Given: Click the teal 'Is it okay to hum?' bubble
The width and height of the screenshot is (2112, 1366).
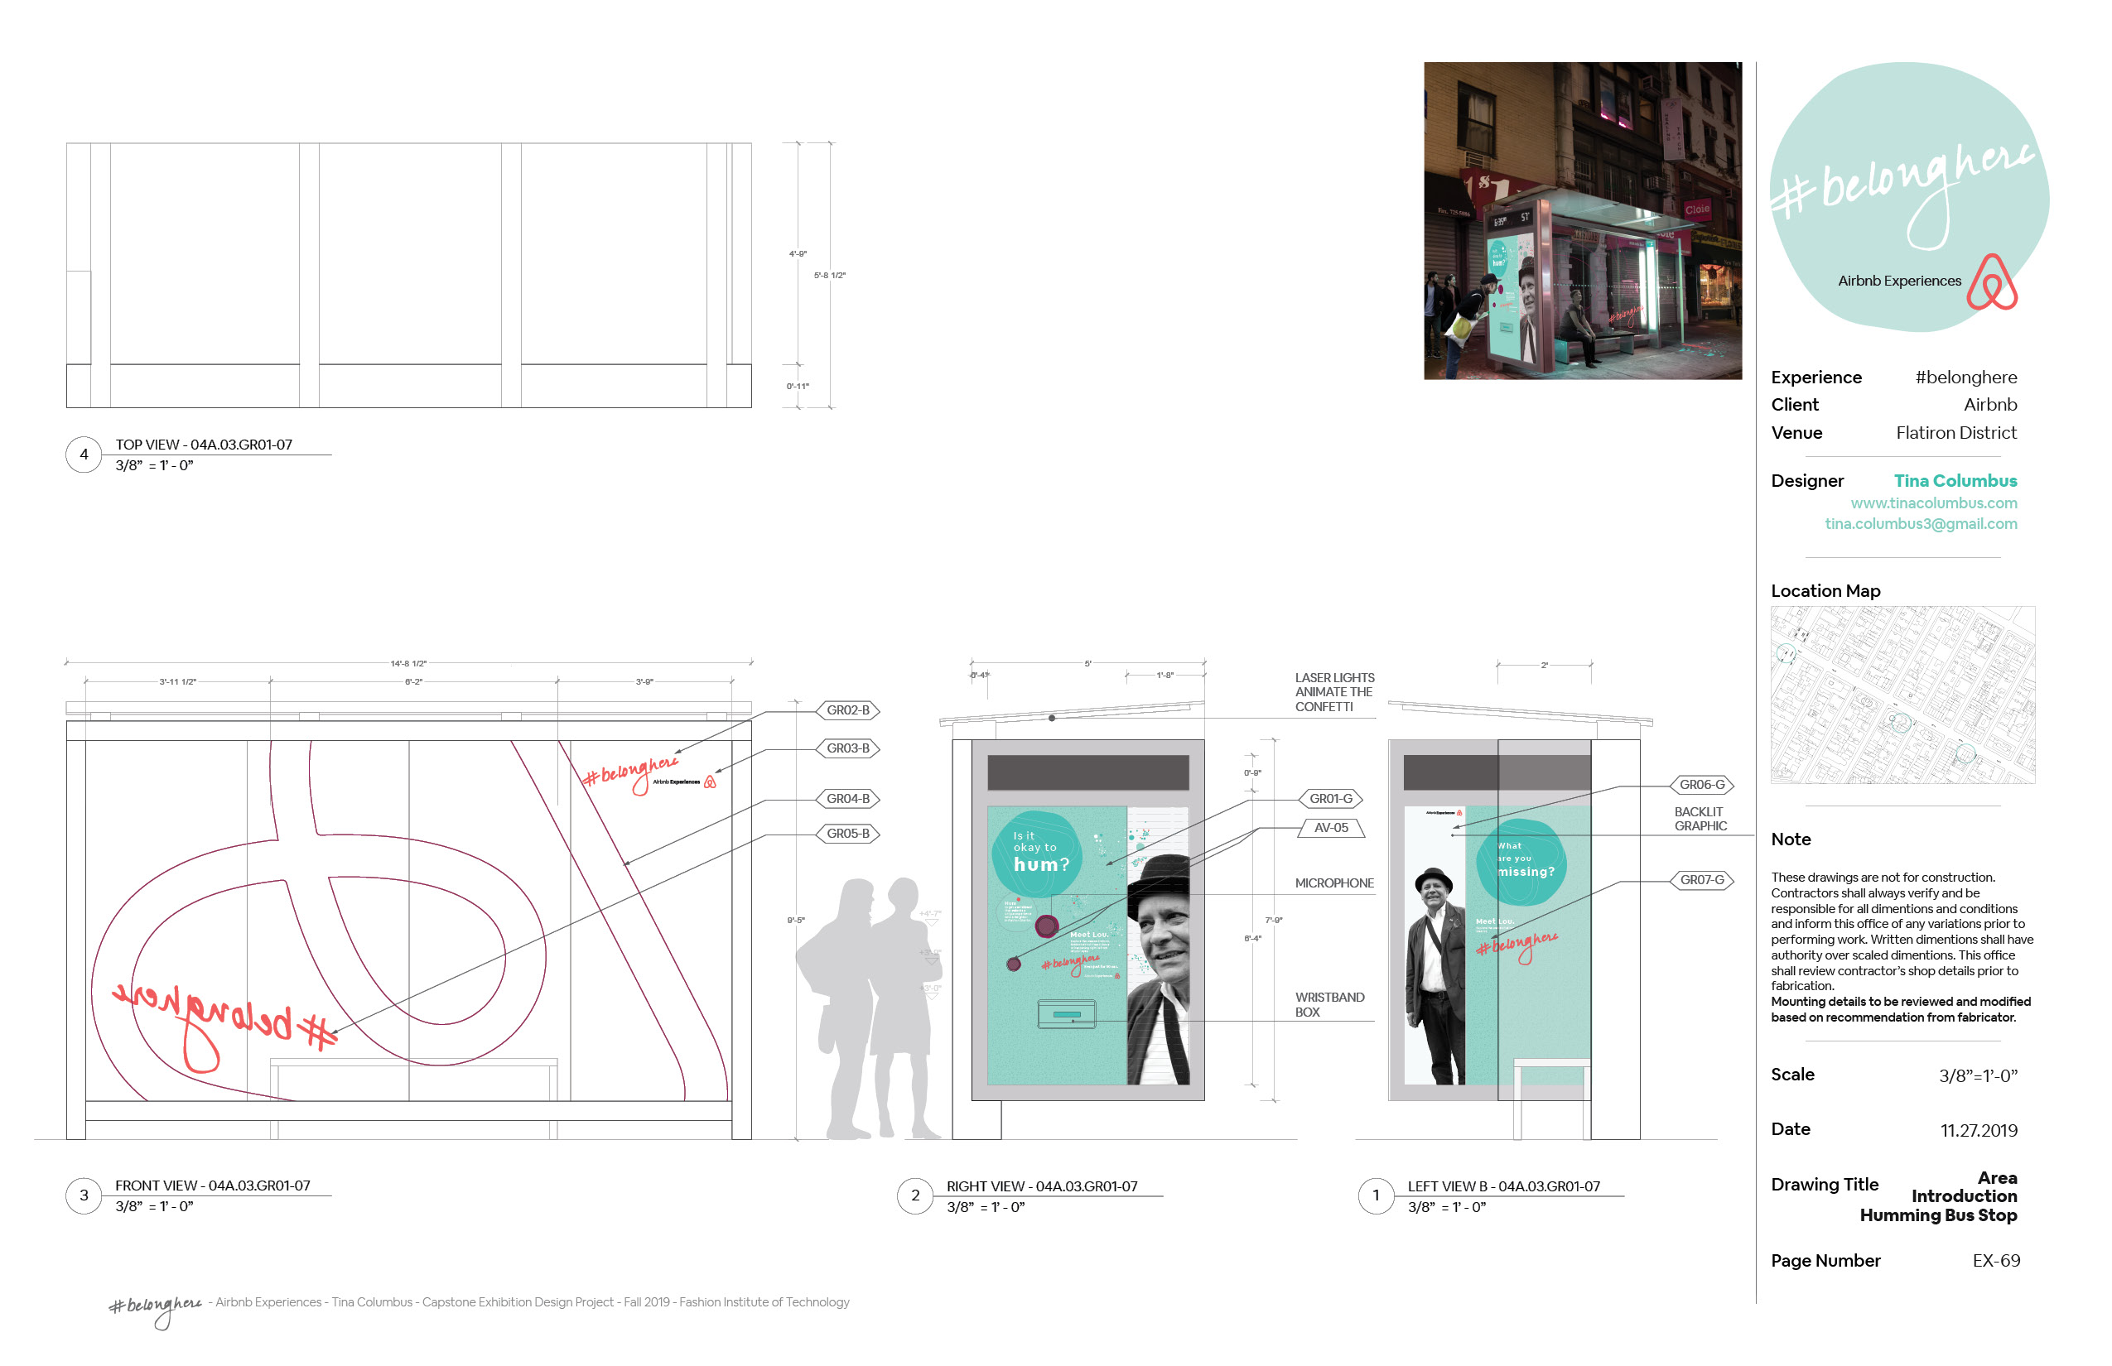Looking at the screenshot, I should click(1036, 854).
